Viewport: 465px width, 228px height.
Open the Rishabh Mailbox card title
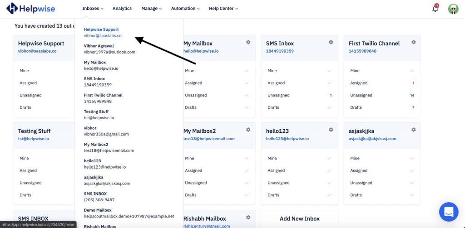pyautogui.click(x=205, y=218)
